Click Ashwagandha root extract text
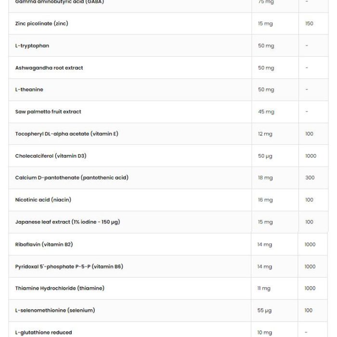The image size is (337, 337). point(49,68)
